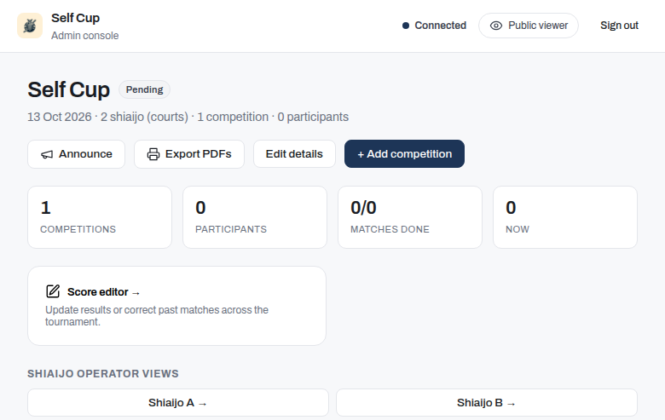Viewport: 665px width, 420px height.
Task: Click the Connected status dot
Action: (406, 26)
